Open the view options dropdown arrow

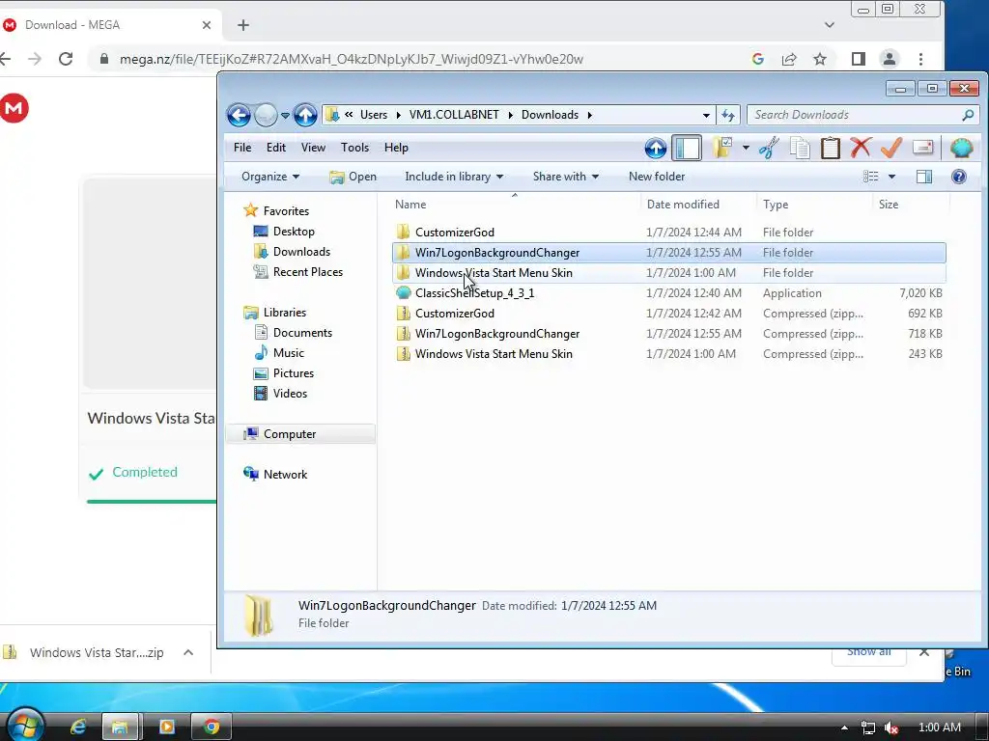tap(891, 177)
